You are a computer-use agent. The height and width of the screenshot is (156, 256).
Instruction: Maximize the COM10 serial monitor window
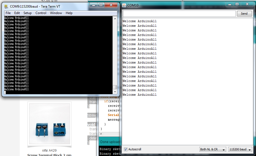point(237,4)
